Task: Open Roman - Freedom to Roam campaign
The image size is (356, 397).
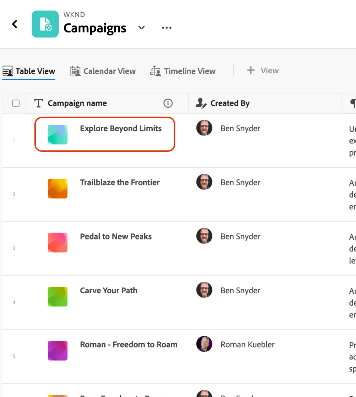Action: pyautogui.click(x=129, y=344)
